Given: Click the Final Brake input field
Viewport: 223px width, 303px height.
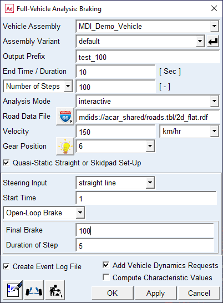Looking at the screenshot, I should click(x=145, y=230).
